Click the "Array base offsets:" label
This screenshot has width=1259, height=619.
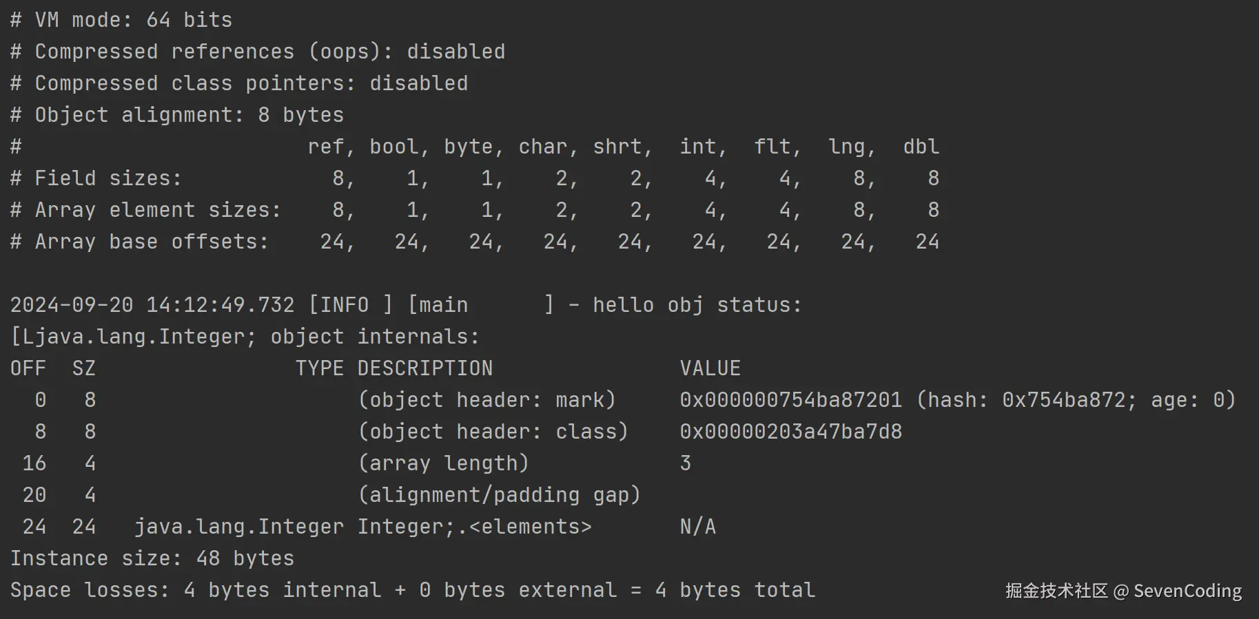click(152, 242)
